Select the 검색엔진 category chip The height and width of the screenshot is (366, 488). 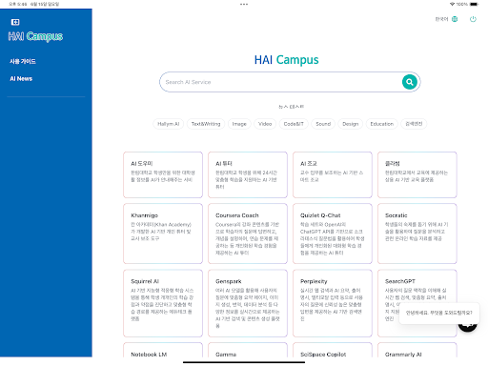click(414, 124)
